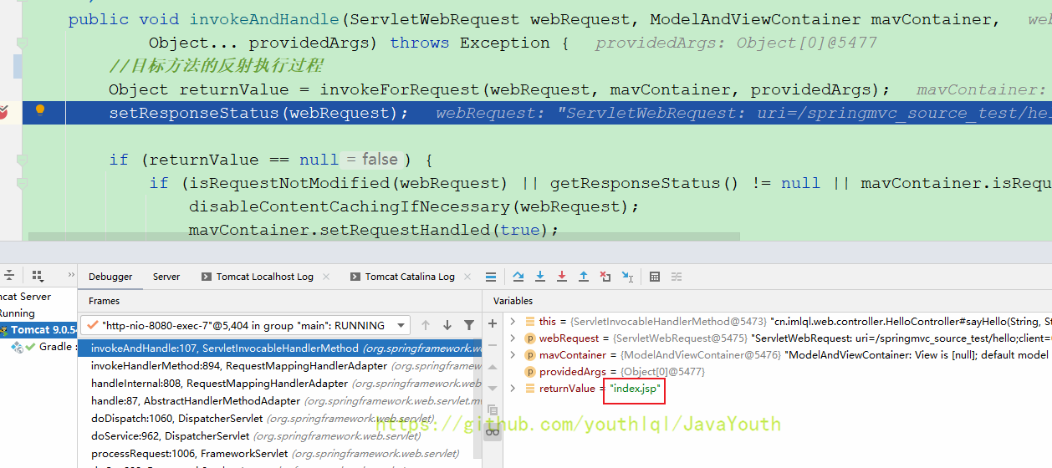Image resolution: width=1052 pixels, height=468 pixels.
Task: Open the Tomcat Catalina Log tab
Action: (x=410, y=277)
